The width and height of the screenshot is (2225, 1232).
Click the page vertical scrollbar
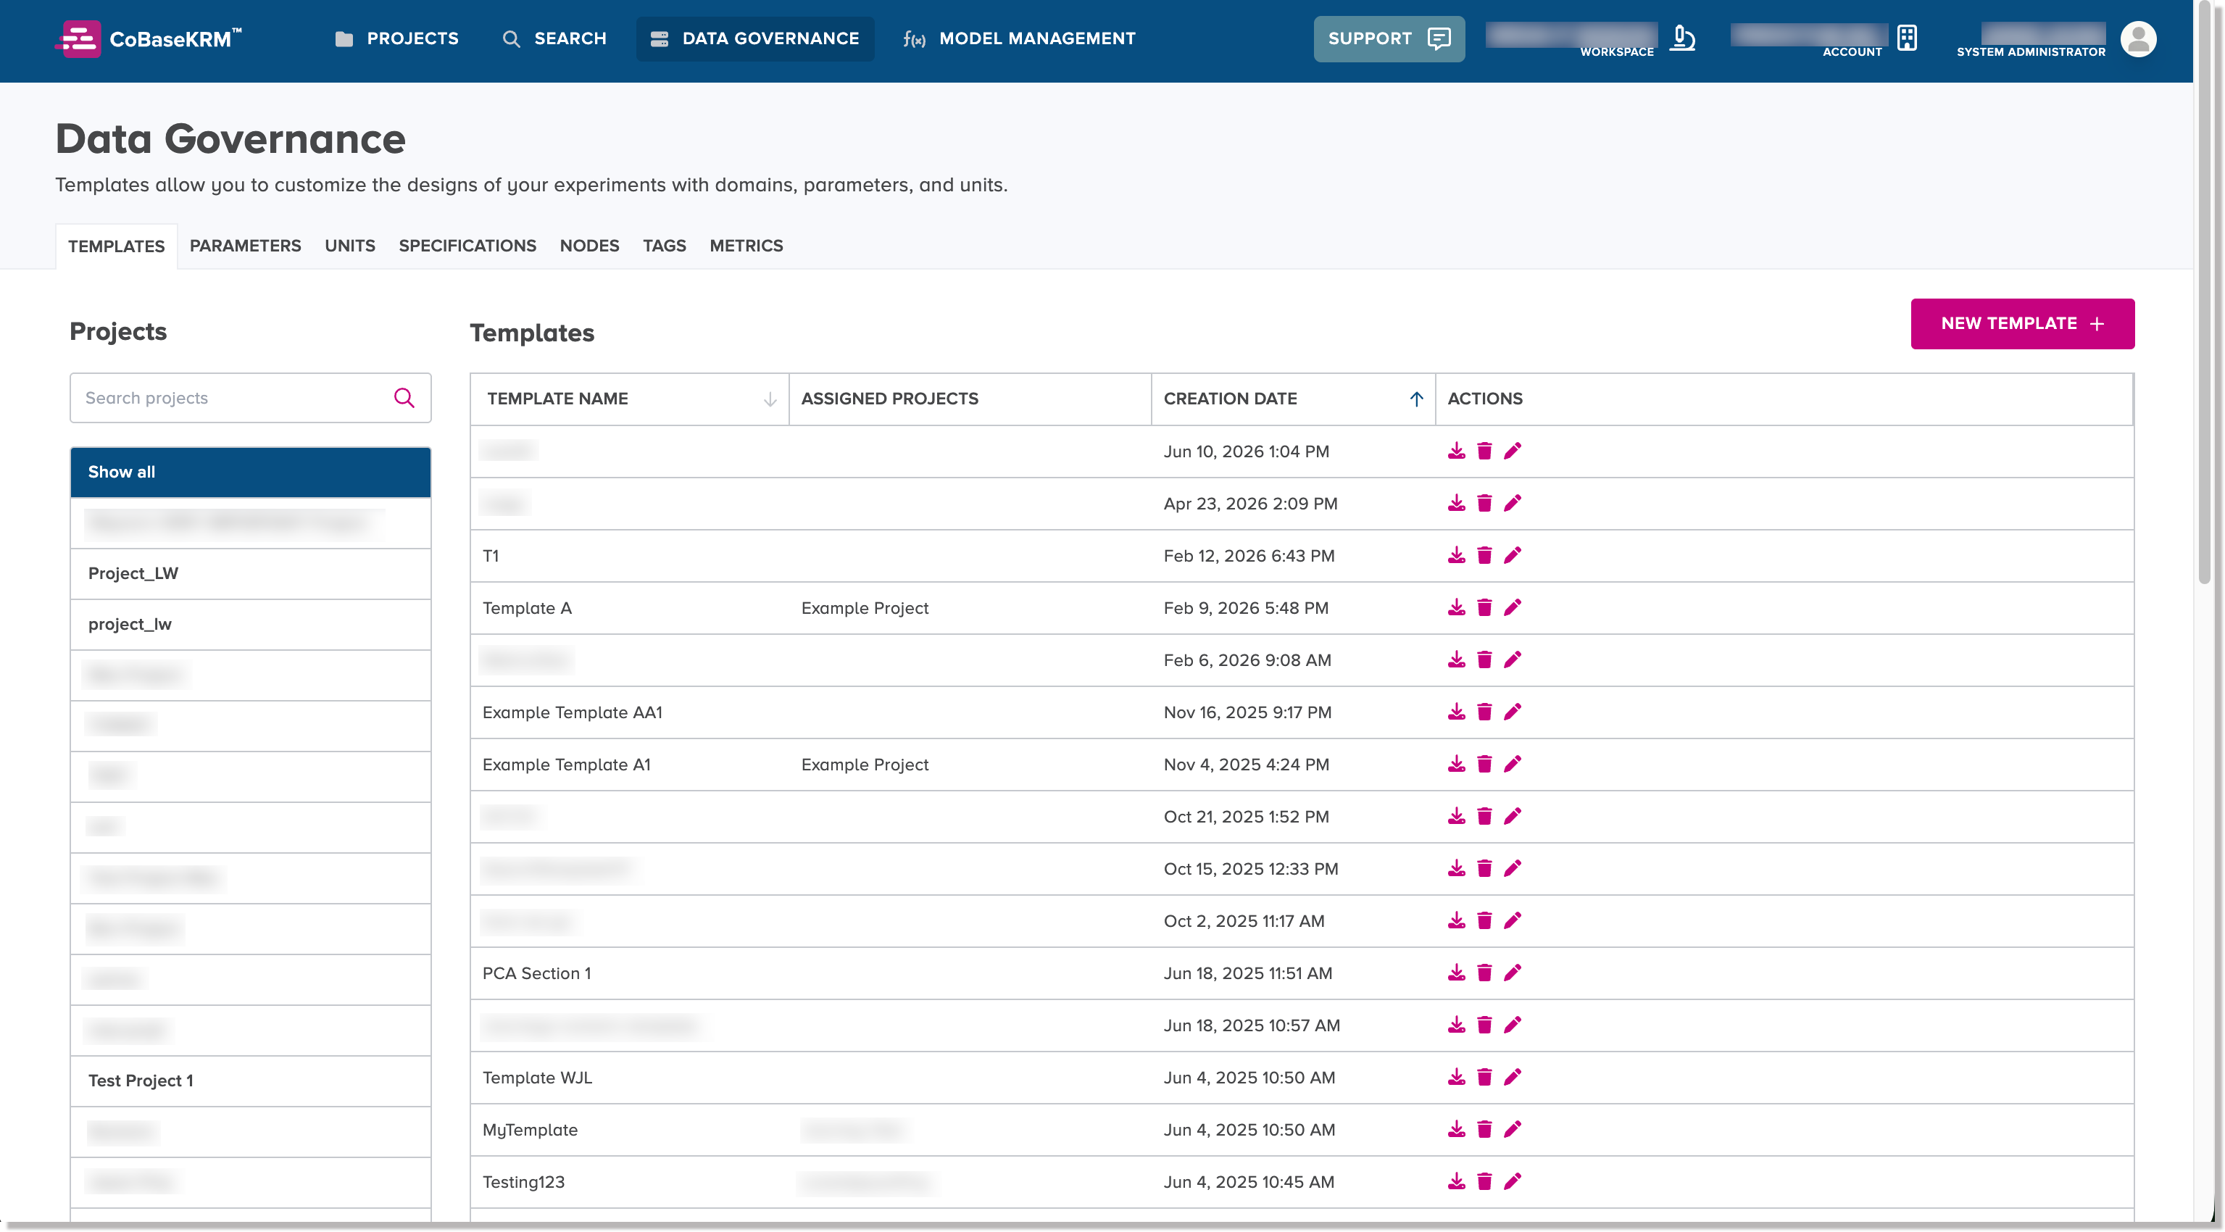[x=2205, y=294]
